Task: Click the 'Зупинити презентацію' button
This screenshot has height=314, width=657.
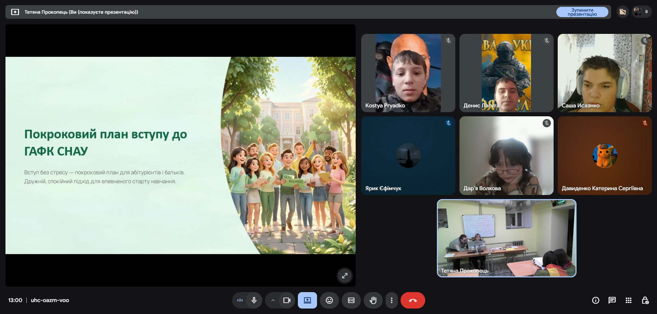Action: tap(582, 12)
